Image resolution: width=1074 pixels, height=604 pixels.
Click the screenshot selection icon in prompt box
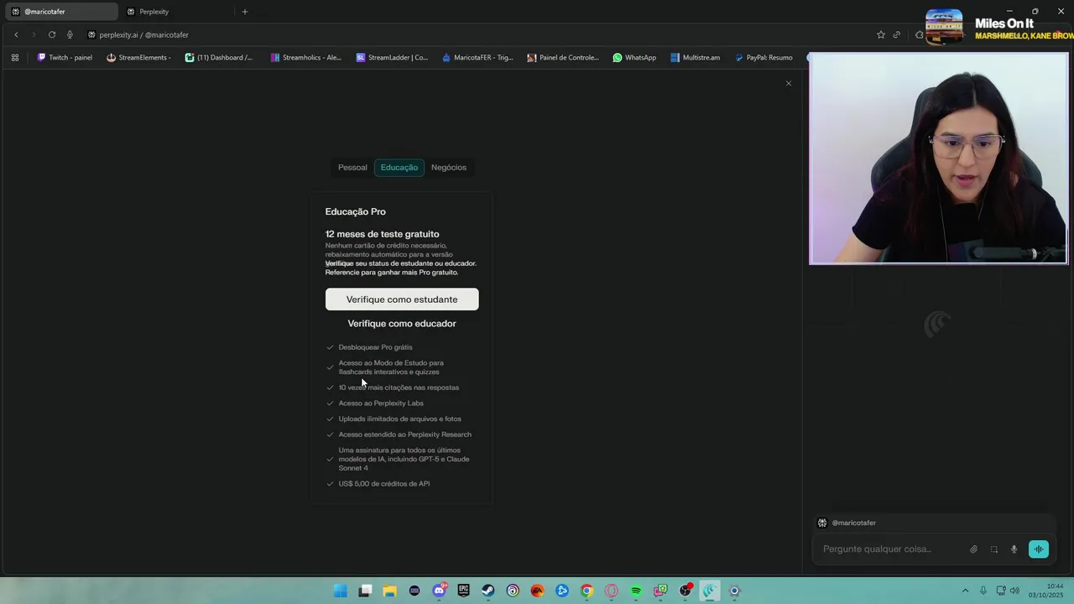pos(994,549)
